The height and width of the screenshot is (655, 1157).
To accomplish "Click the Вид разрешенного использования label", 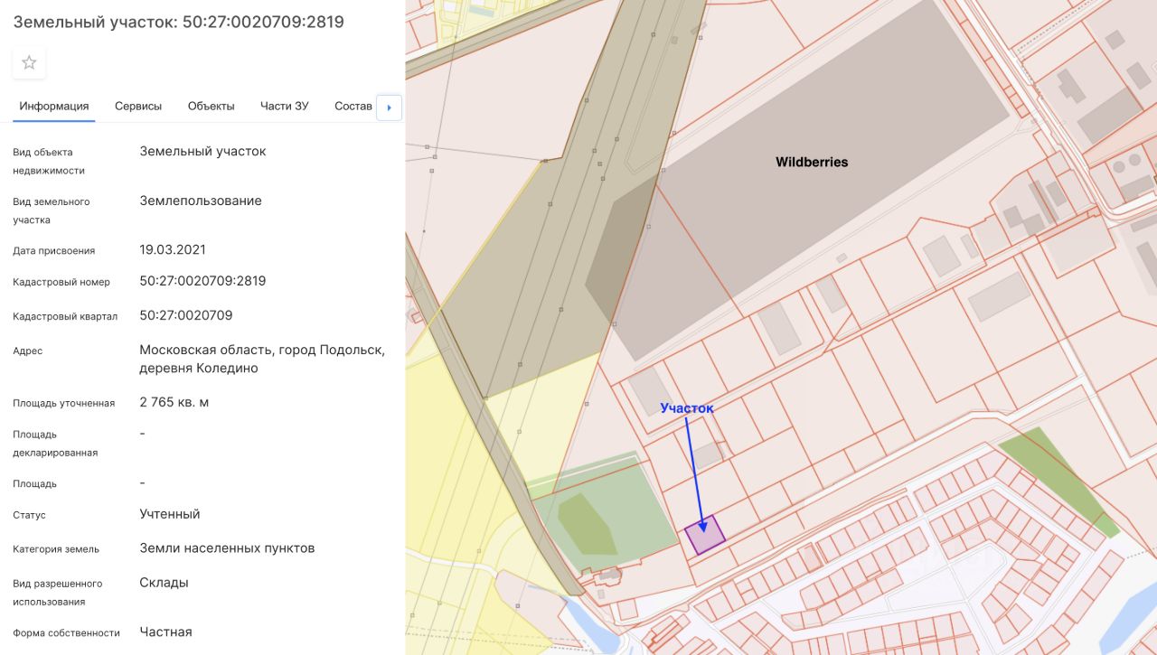I will coord(57,593).
